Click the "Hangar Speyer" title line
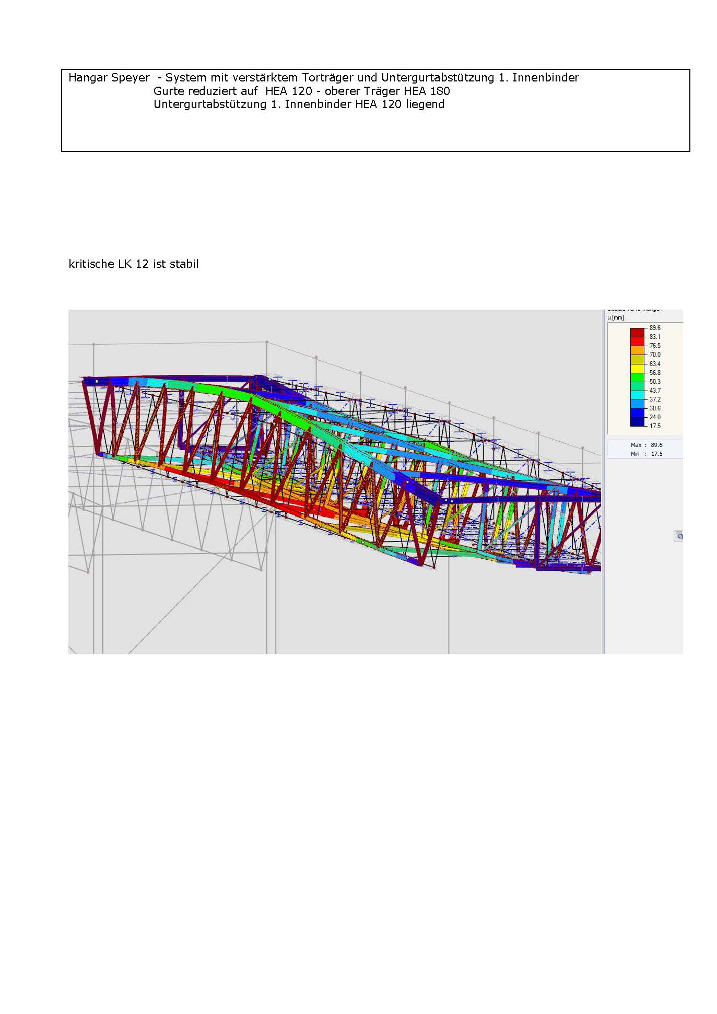Viewport: 717px width, 1014px height. tap(324, 78)
